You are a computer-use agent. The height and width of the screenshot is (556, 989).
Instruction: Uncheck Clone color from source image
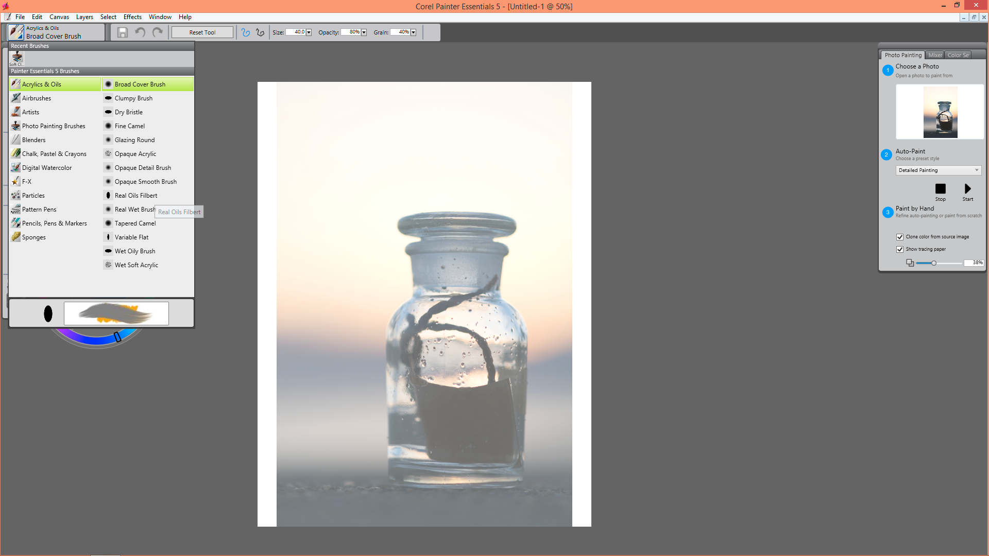pyautogui.click(x=900, y=237)
